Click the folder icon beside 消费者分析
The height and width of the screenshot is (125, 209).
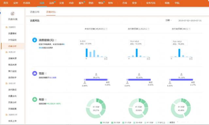pyautogui.click(x=7, y=115)
